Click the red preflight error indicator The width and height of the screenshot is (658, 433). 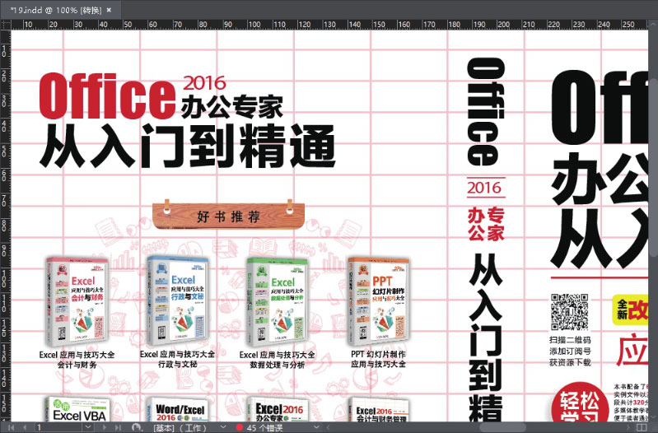[x=239, y=427]
